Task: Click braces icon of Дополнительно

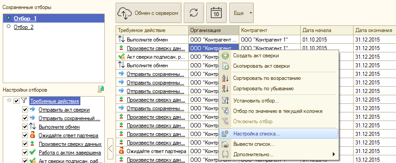Action: (x=225, y=154)
